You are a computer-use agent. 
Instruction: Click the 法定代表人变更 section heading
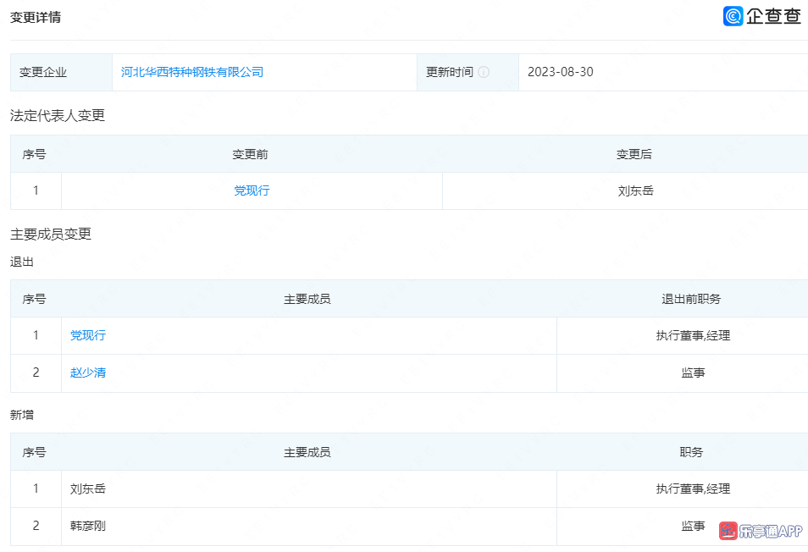click(58, 116)
